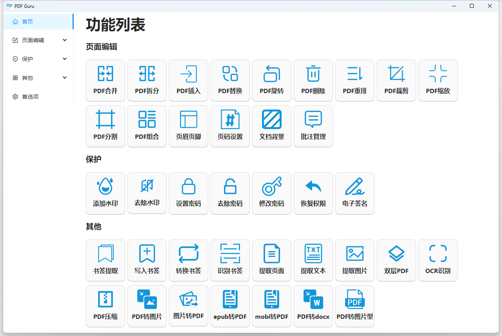Expand the 保护 section in sidebar
502x336 pixels.
pyautogui.click(x=38, y=59)
